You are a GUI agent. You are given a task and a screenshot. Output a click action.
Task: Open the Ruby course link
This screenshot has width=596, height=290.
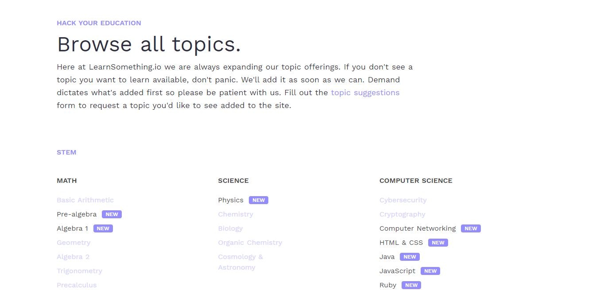click(387, 285)
